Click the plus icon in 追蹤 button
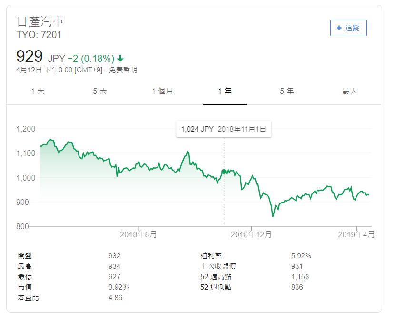The image size is (396, 325). click(x=339, y=28)
